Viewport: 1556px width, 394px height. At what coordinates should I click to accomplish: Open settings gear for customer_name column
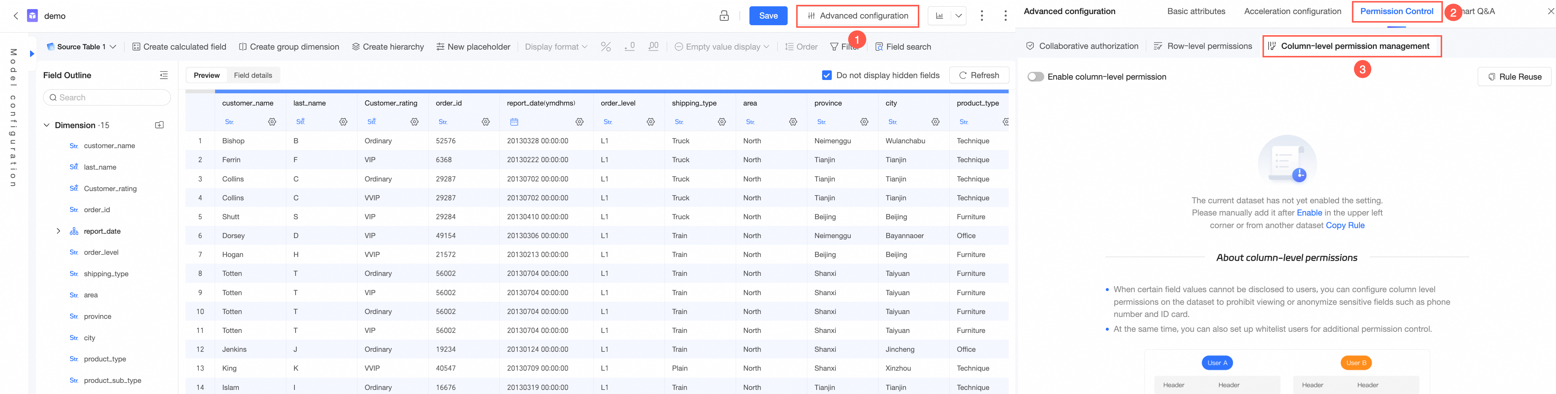[x=272, y=122]
